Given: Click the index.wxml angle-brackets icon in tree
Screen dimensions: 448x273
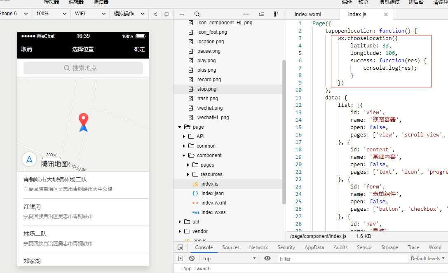Looking at the screenshot, I should pos(195,203).
